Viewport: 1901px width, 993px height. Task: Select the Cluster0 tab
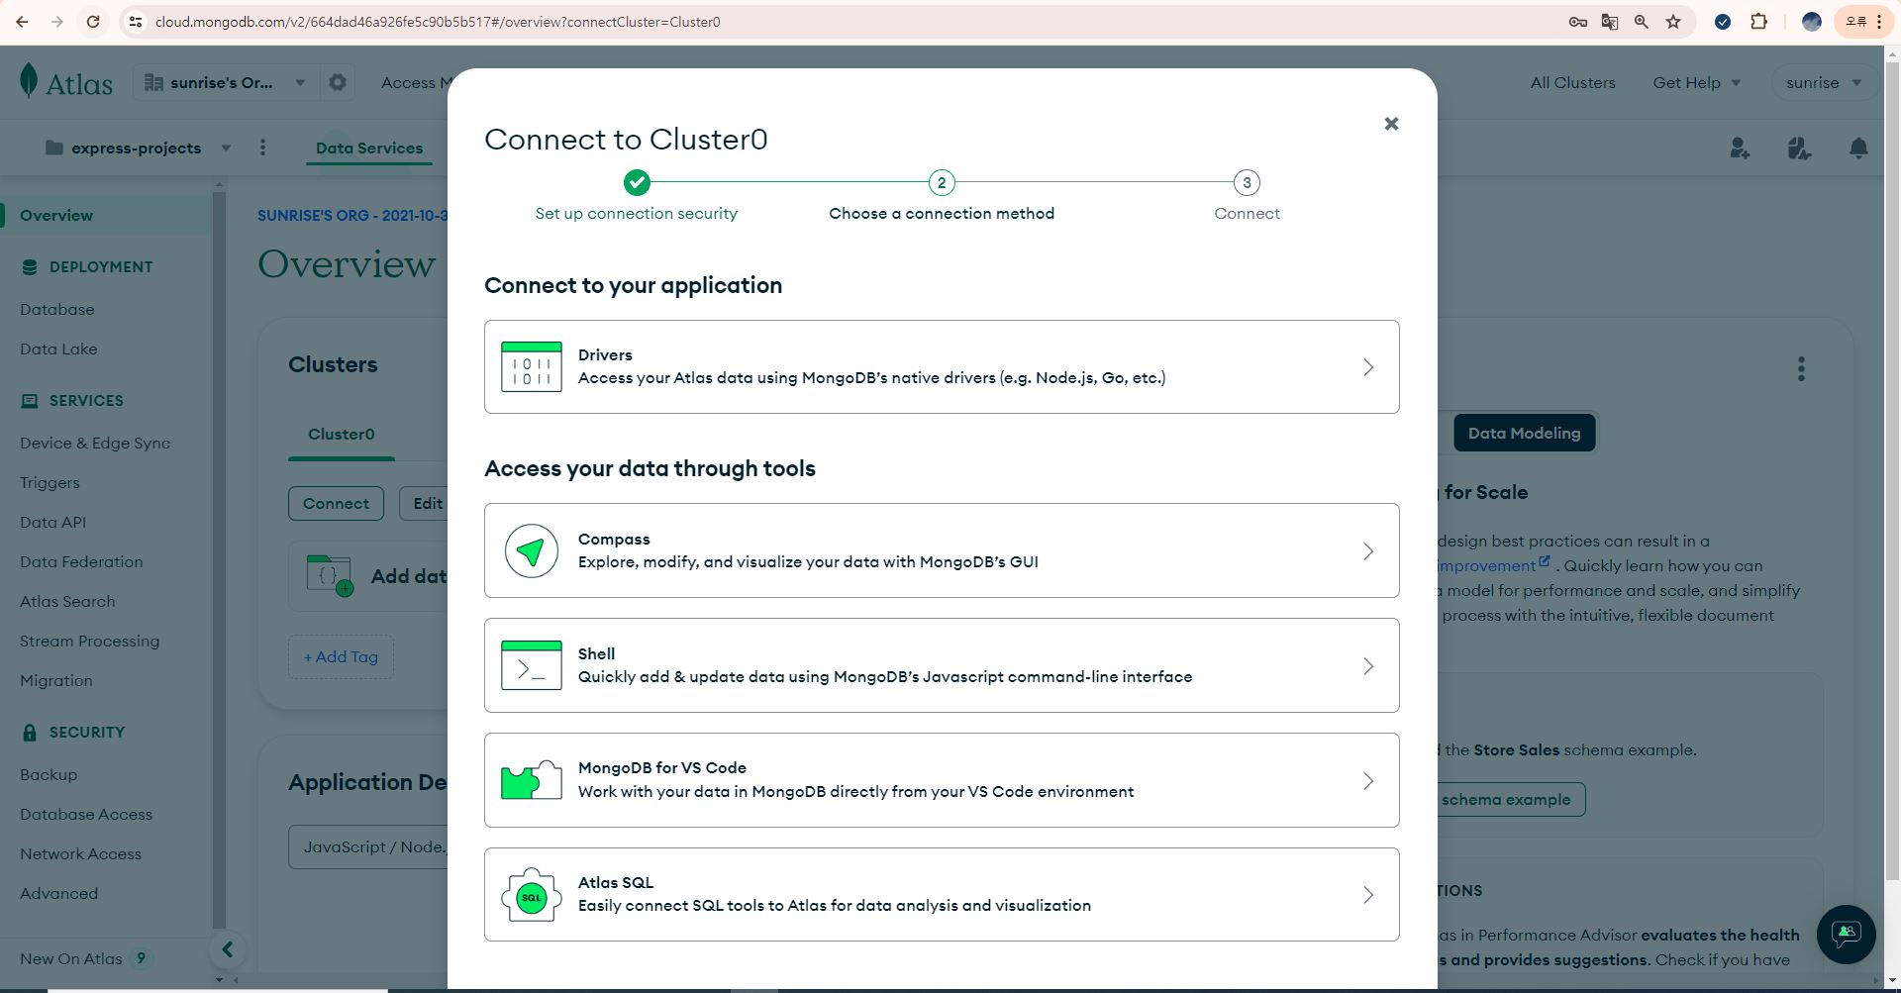click(341, 434)
